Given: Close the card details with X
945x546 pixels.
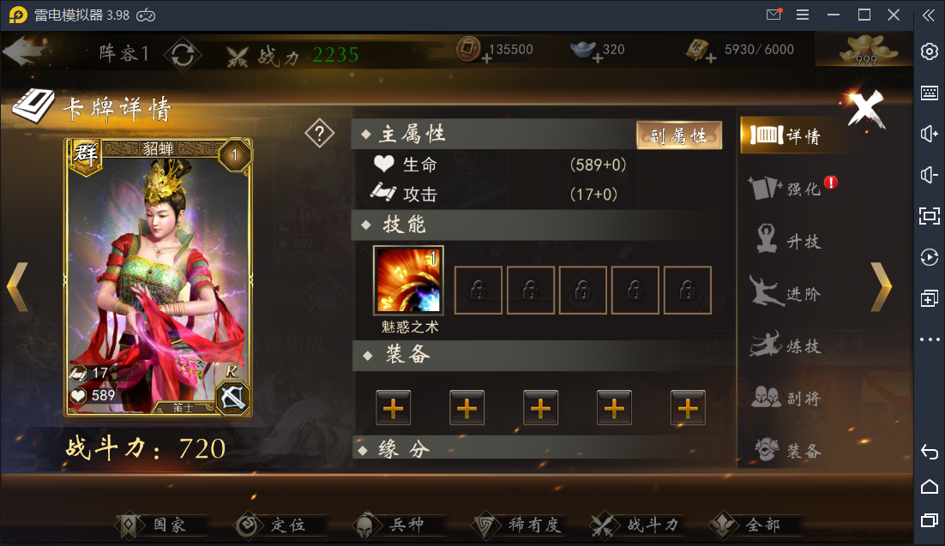Looking at the screenshot, I should coord(865,109).
